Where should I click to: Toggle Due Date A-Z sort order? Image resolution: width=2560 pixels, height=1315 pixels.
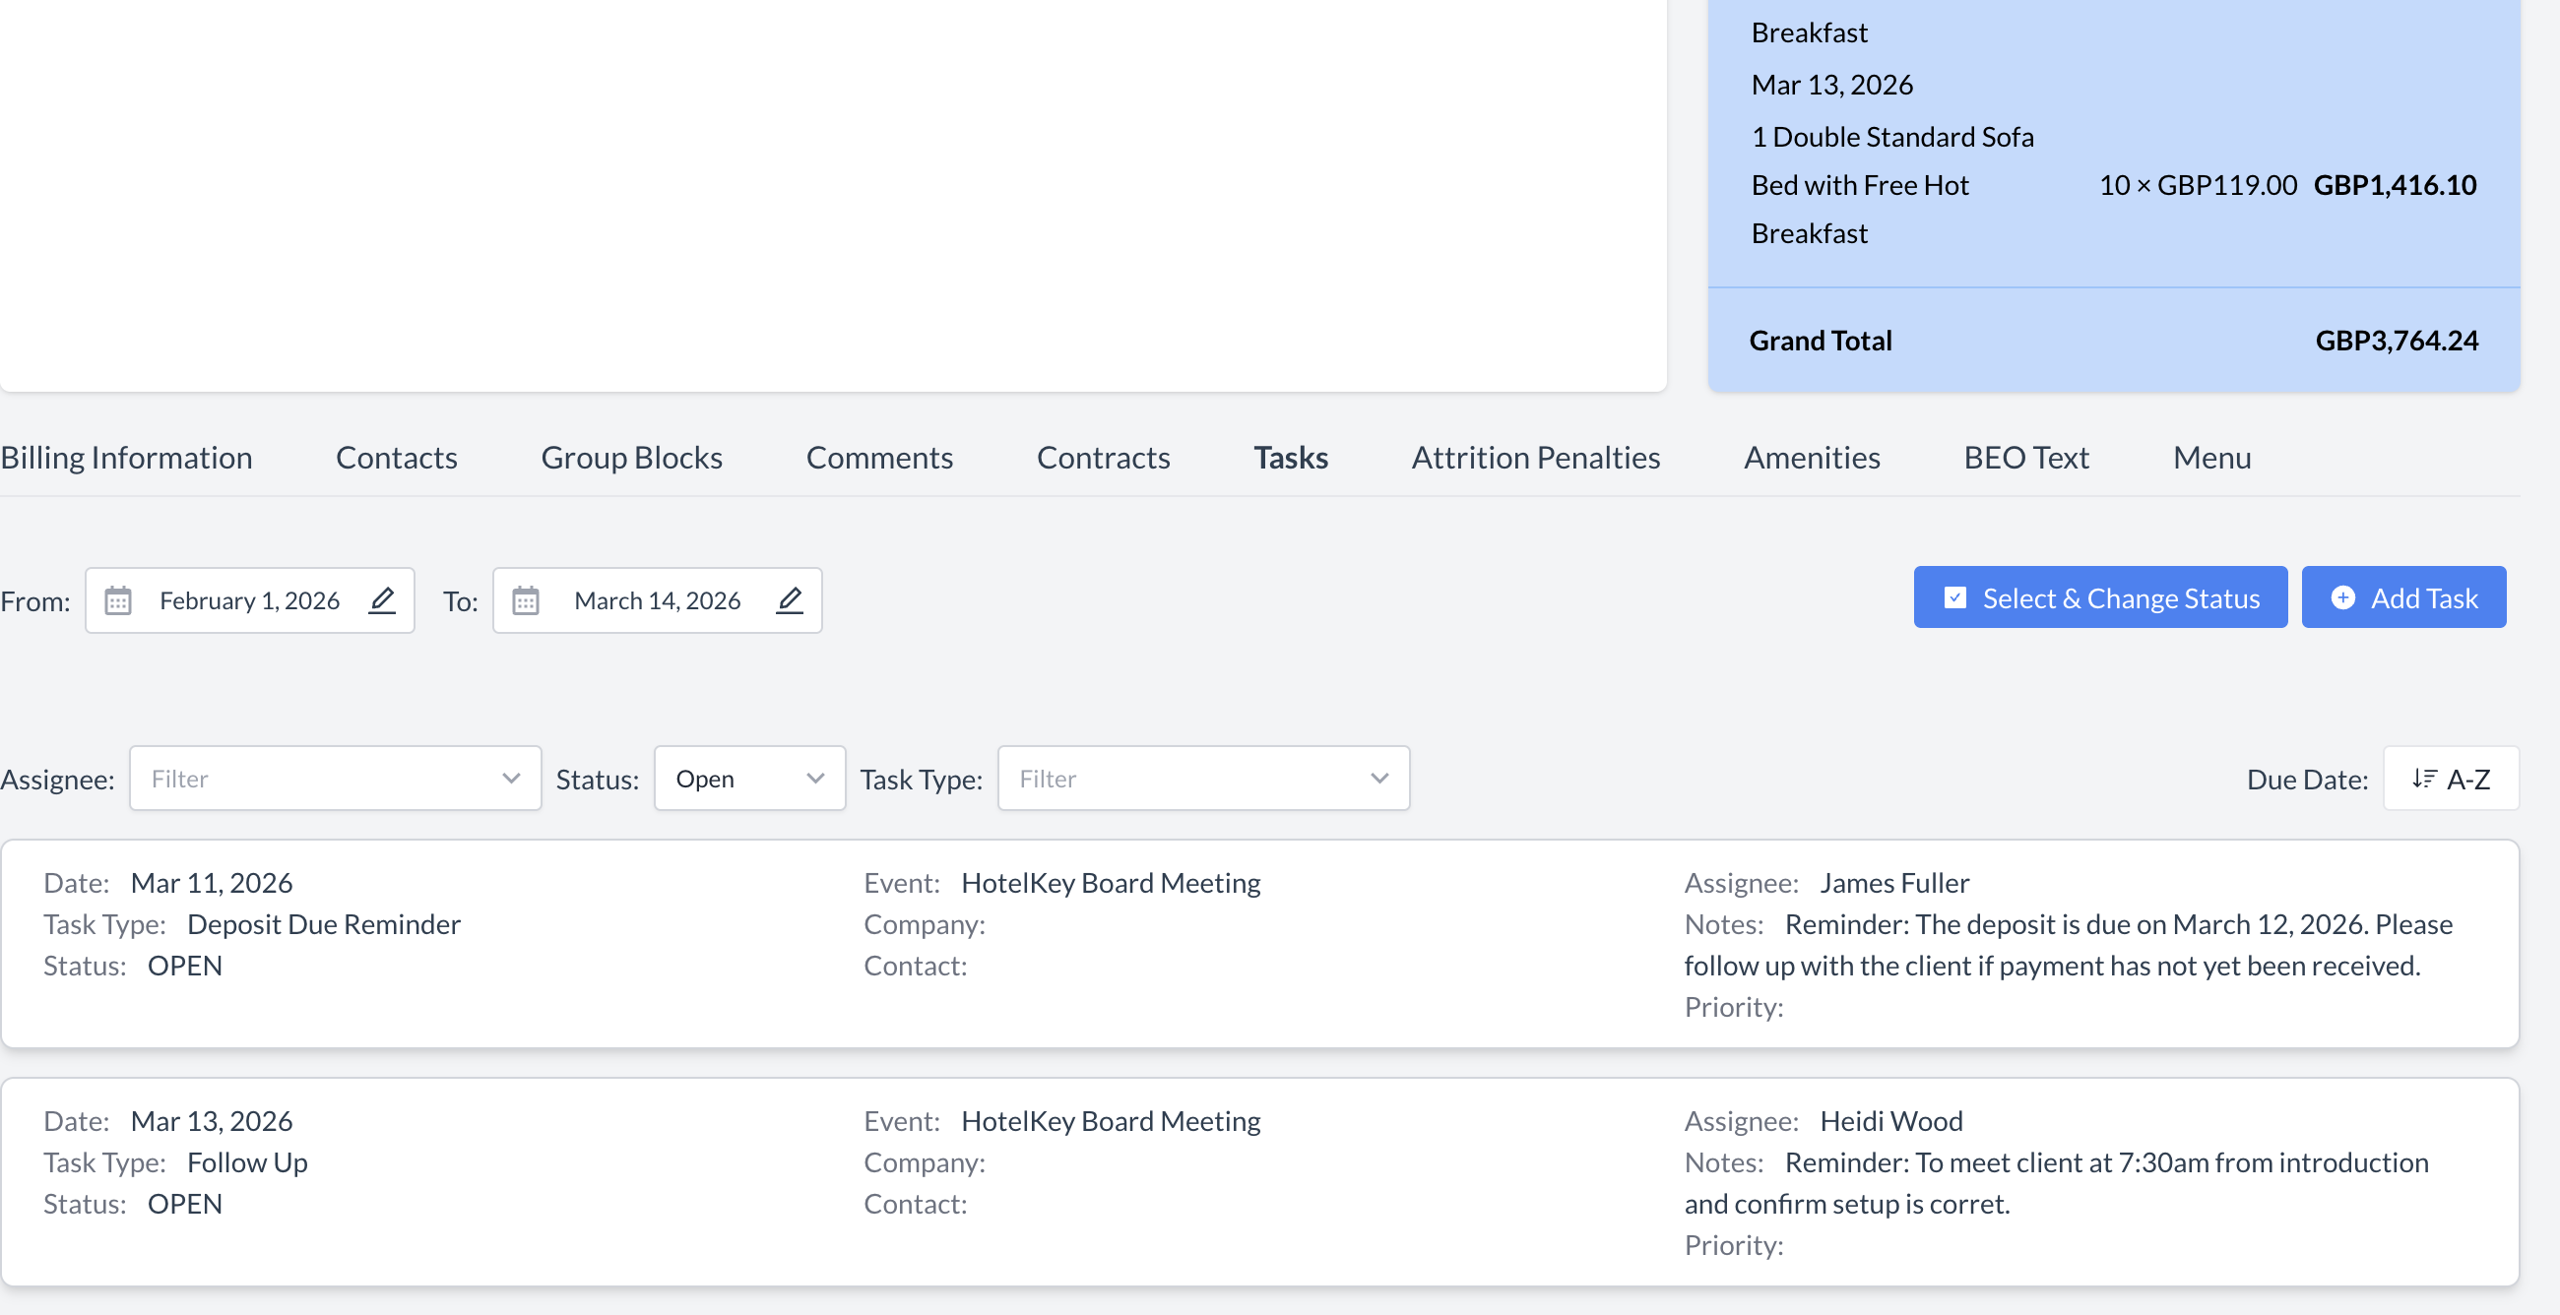click(x=2450, y=779)
